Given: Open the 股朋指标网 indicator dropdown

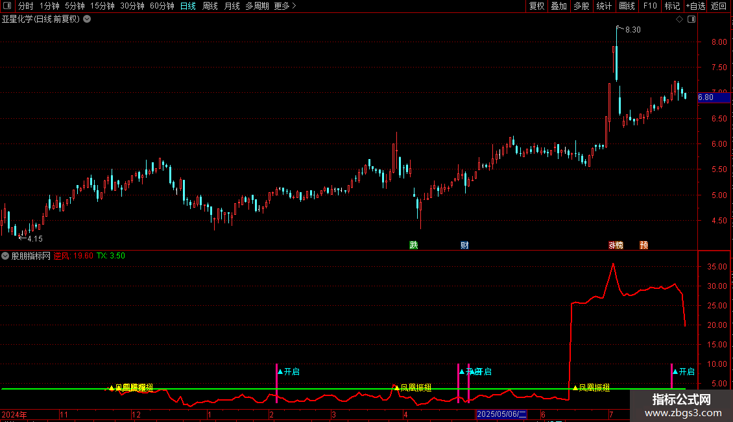Looking at the screenshot, I should [x=5, y=256].
